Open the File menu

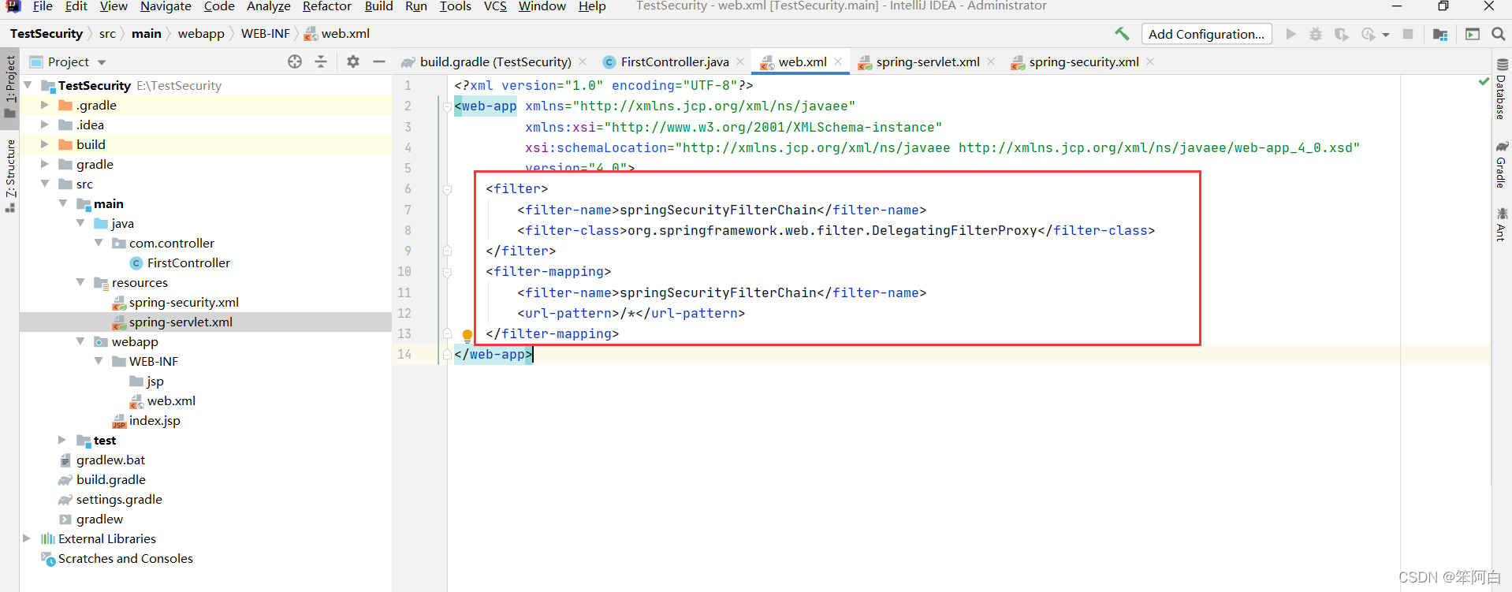pos(43,6)
